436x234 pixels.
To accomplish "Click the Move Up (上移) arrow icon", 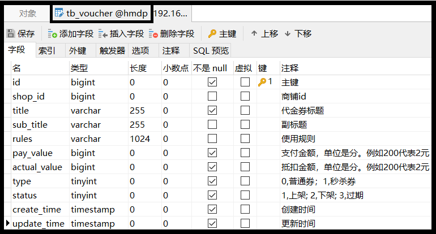I will point(254,33).
